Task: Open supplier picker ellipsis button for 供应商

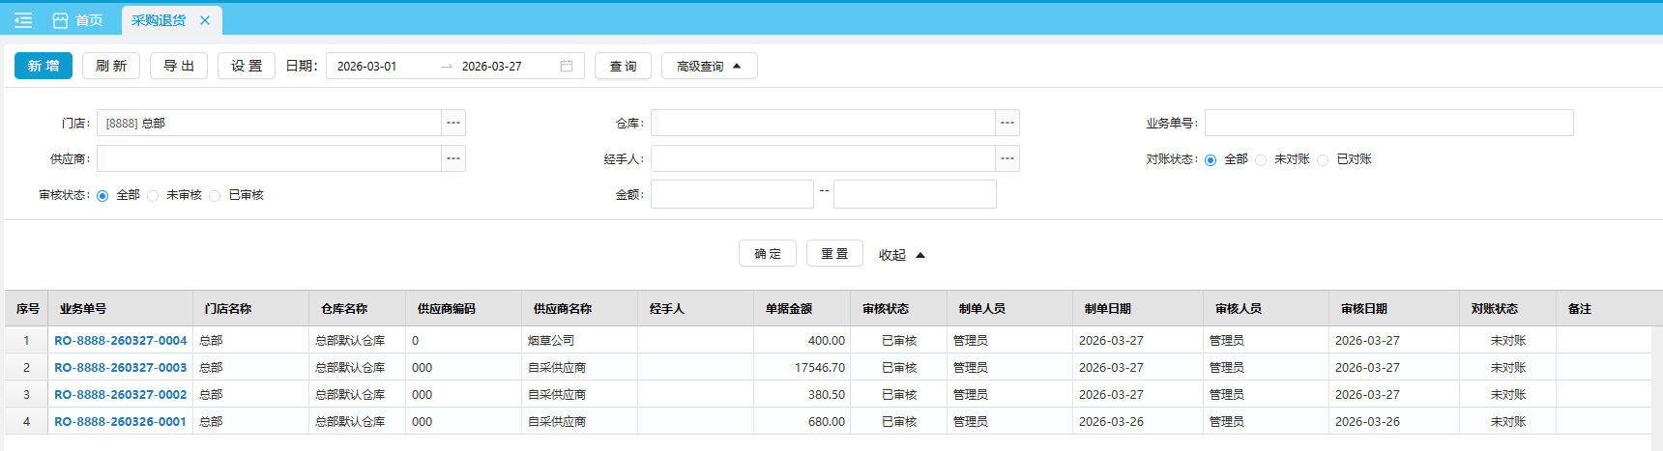Action: (x=453, y=158)
